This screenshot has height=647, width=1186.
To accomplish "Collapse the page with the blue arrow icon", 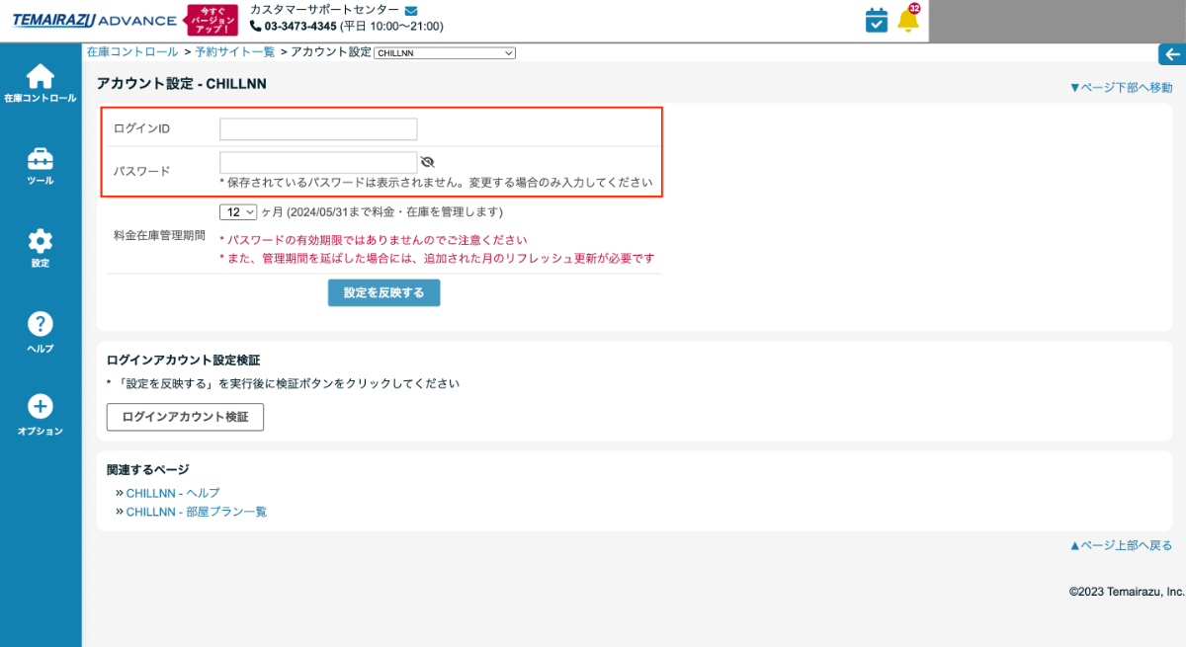I will tap(1171, 54).
